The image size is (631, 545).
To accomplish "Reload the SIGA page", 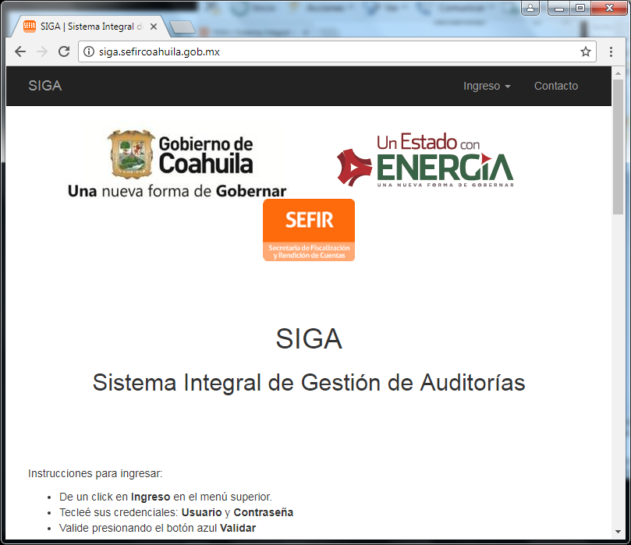I will click(64, 51).
